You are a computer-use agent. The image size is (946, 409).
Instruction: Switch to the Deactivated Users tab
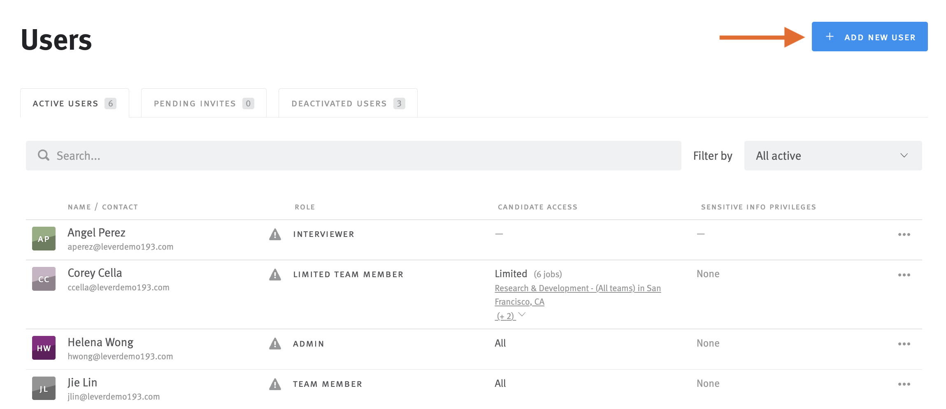pyautogui.click(x=347, y=103)
